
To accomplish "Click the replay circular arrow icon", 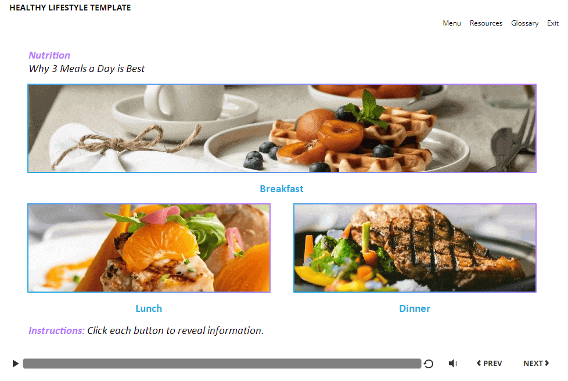I will click(429, 364).
